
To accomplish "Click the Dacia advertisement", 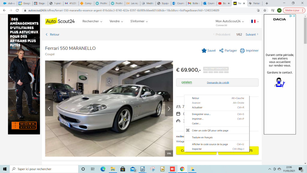I will click(280, 74).
